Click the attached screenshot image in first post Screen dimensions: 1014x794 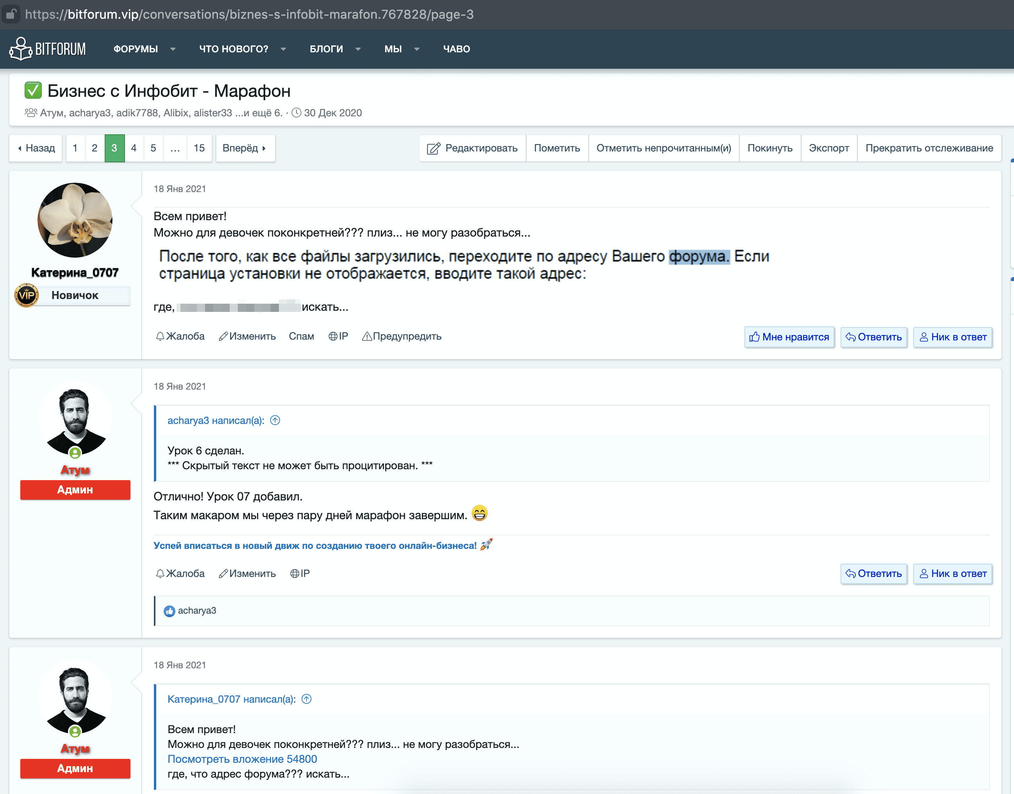(x=464, y=265)
